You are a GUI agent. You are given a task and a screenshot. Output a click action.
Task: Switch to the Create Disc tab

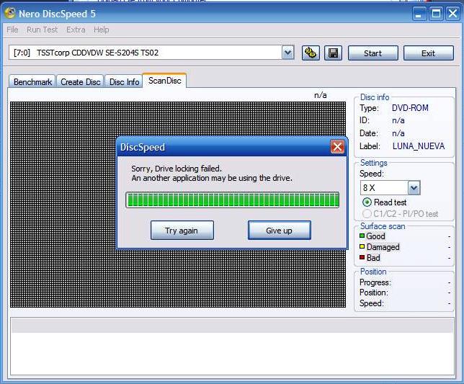(x=80, y=82)
